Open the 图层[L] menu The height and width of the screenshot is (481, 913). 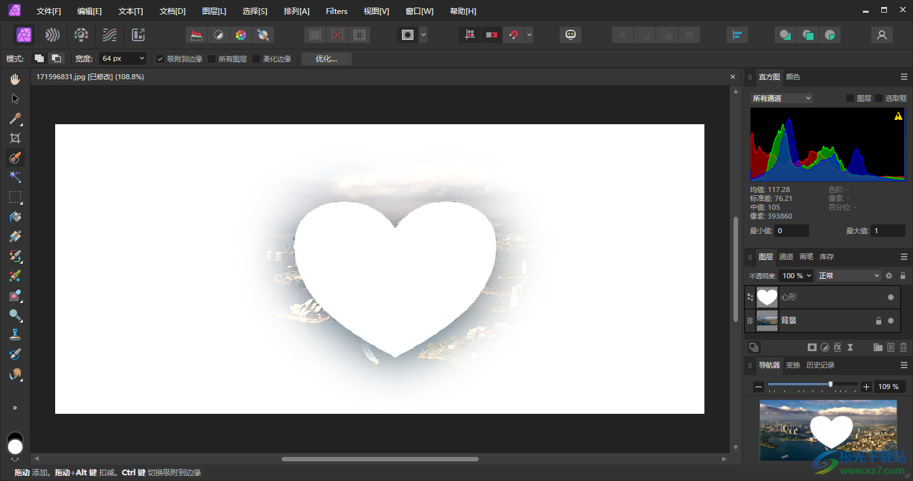(214, 11)
